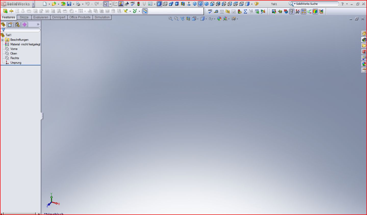Image resolution: width=367 pixels, height=215 pixels.
Task: Open file explorer folder in task pane
Action: click(364, 46)
